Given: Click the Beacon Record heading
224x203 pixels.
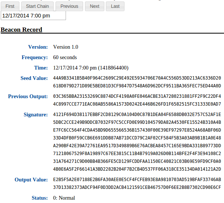Looking at the screenshot, I should tap(21, 30).
